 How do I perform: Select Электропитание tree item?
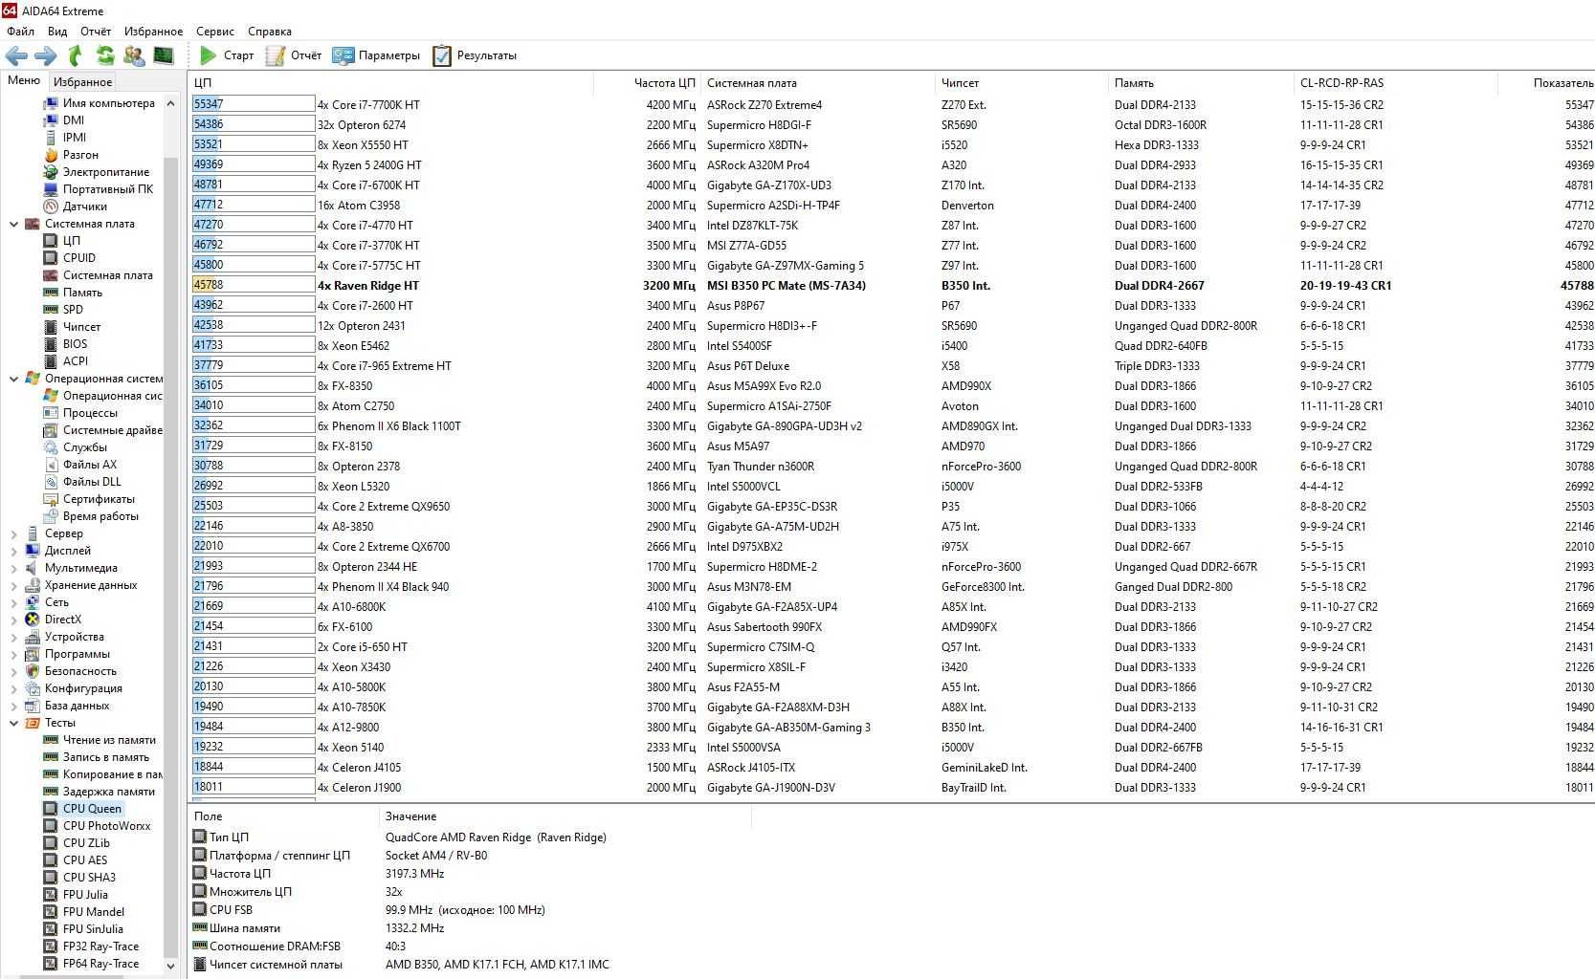click(105, 172)
